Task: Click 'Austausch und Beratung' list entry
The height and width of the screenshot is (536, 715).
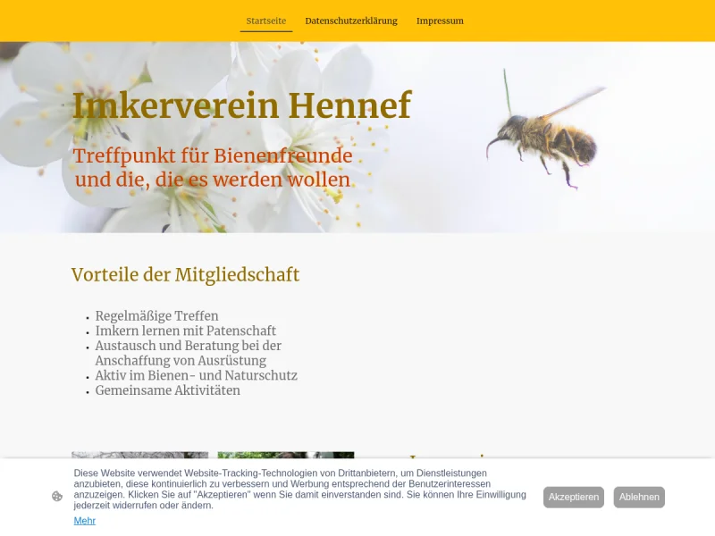Action: (188, 346)
